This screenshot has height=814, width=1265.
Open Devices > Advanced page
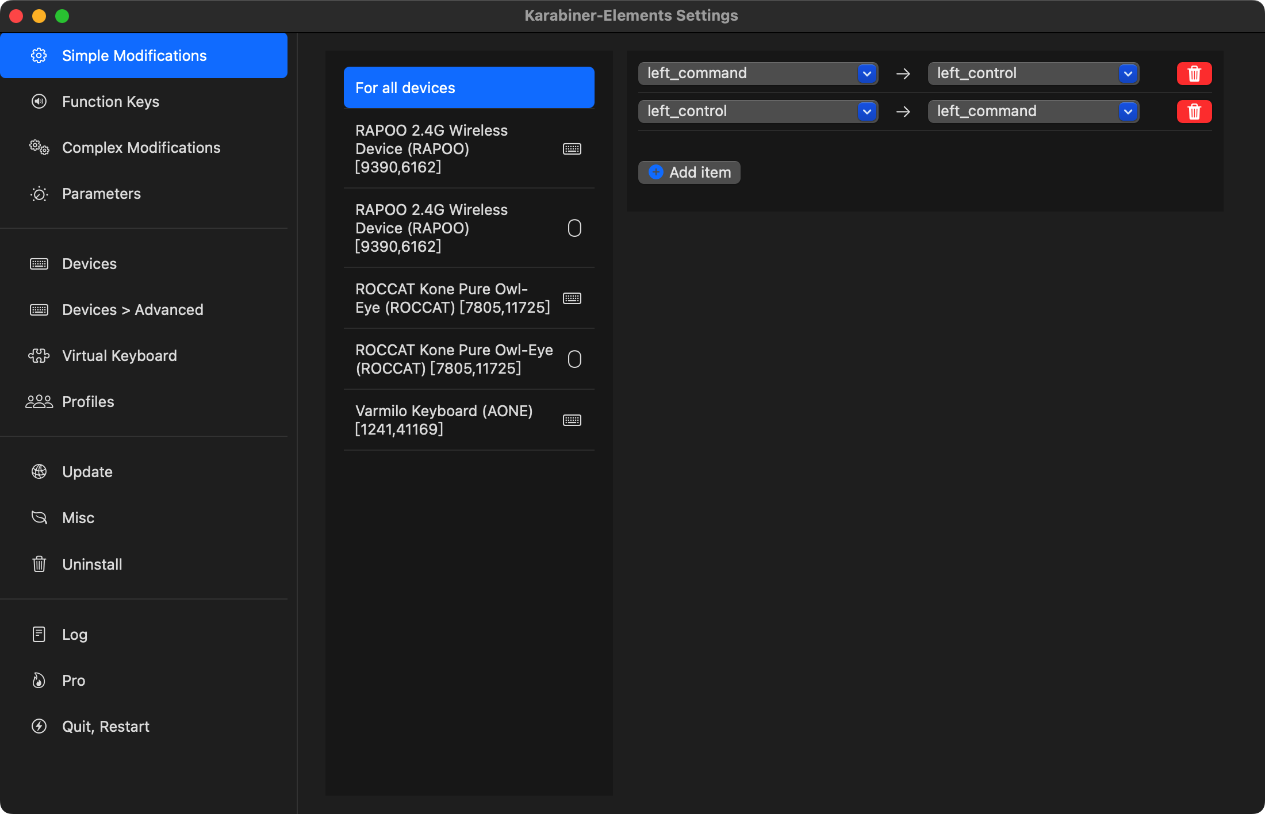[144, 310]
